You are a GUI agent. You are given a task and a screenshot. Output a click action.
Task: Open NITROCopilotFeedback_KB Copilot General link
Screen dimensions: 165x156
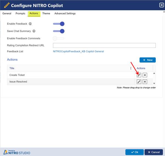[x=78, y=51]
